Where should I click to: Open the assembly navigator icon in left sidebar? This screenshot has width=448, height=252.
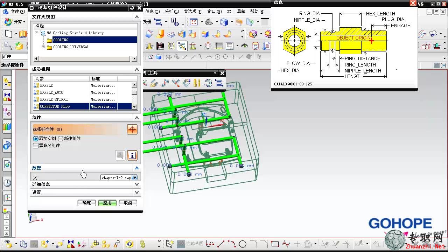tap(7, 83)
